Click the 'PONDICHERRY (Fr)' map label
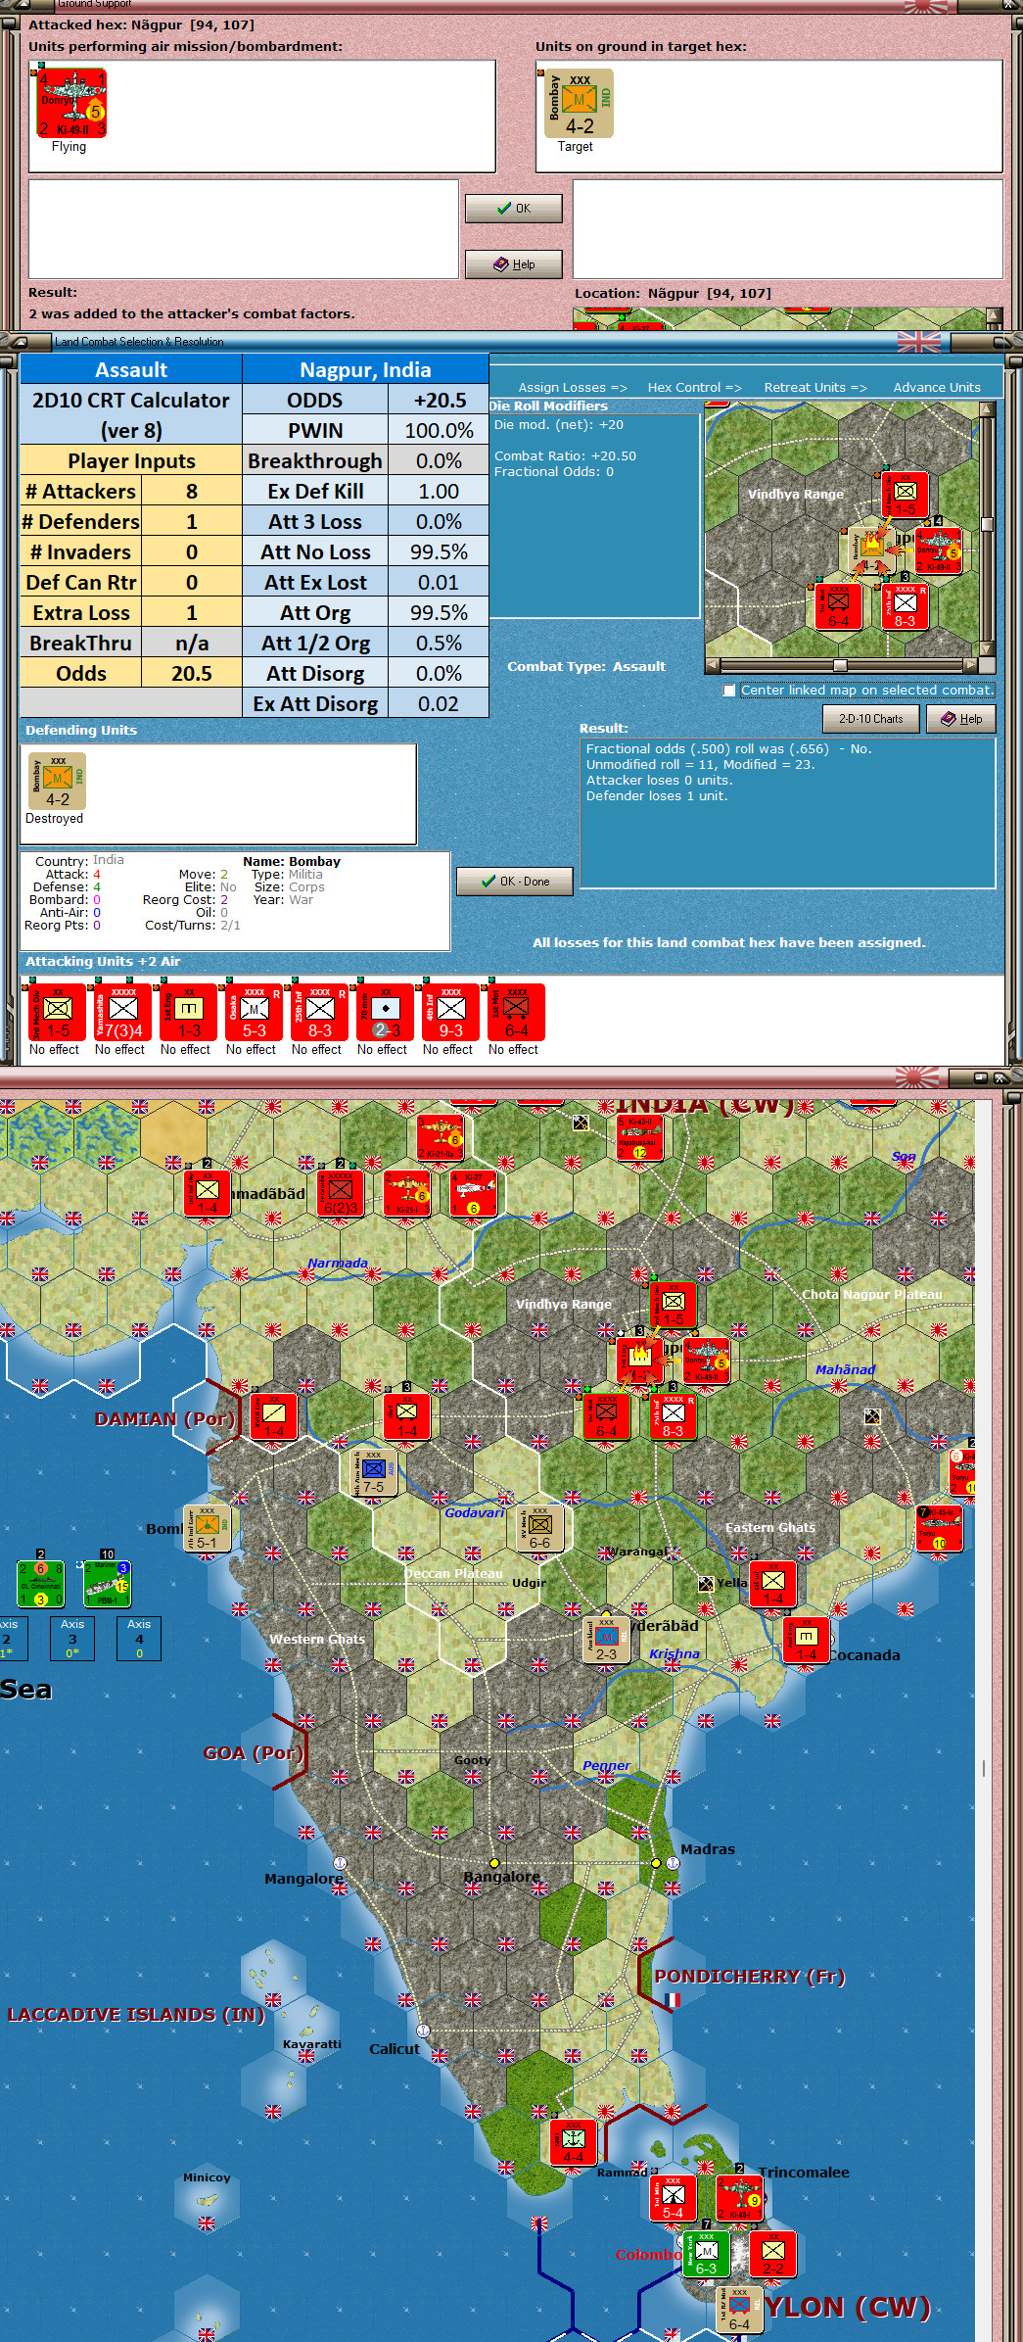 coord(749,1976)
